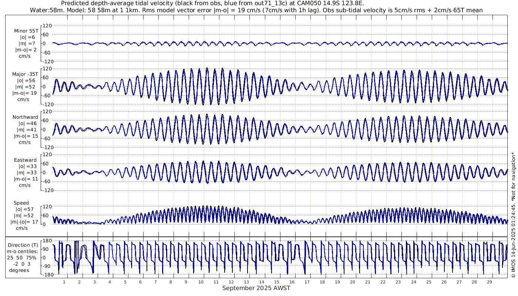Click the chart title starting "Predicted depth-average tidal velocity"
The width and height of the screenshot is (518, 296).
point(212,3)
